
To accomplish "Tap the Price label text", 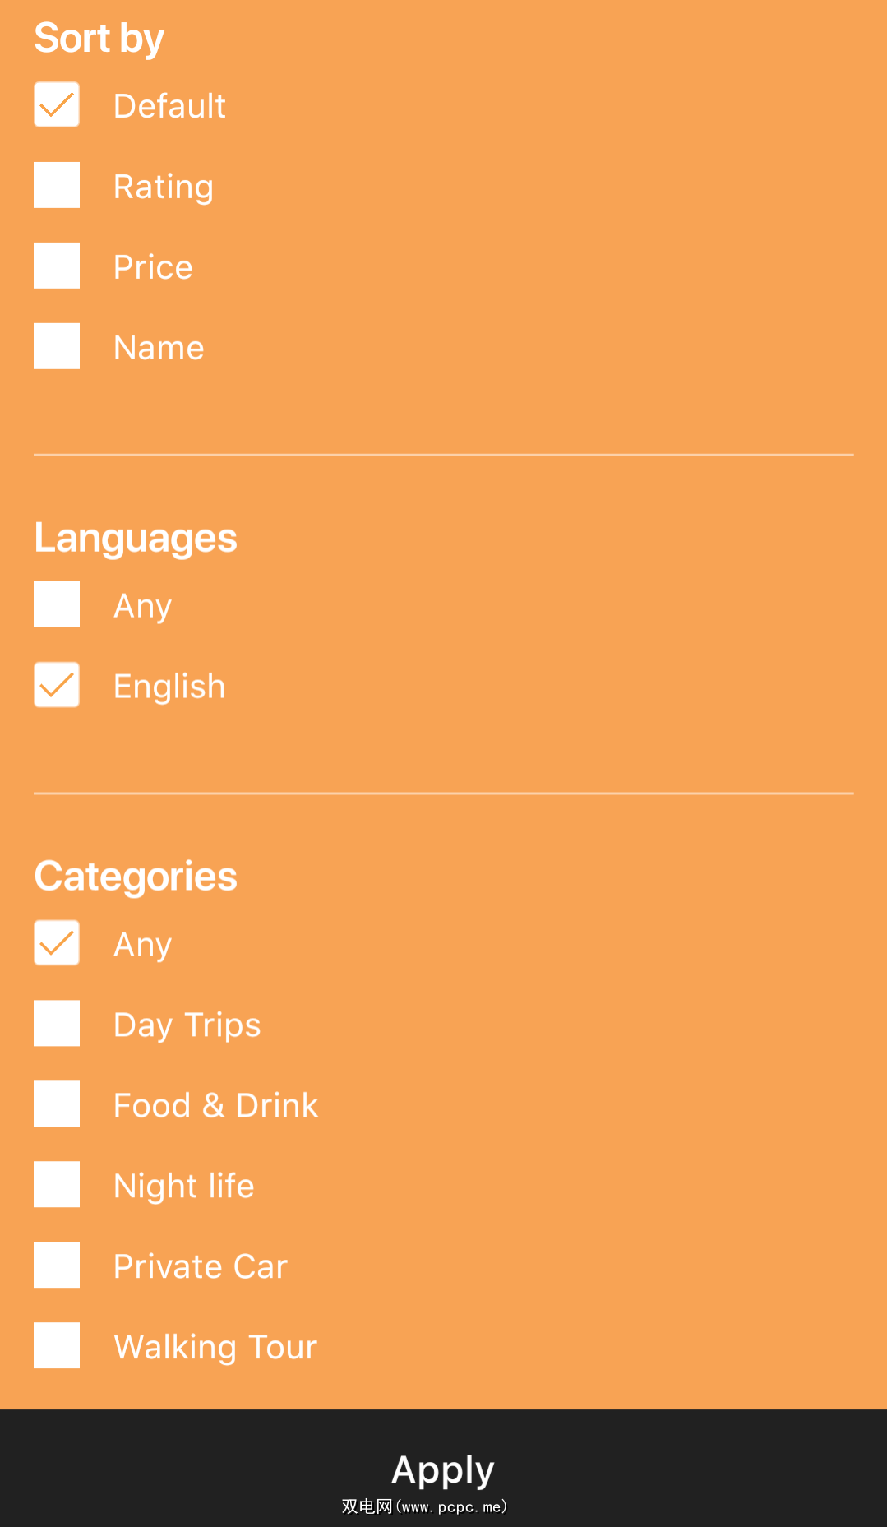I will (x=153, y=267).
